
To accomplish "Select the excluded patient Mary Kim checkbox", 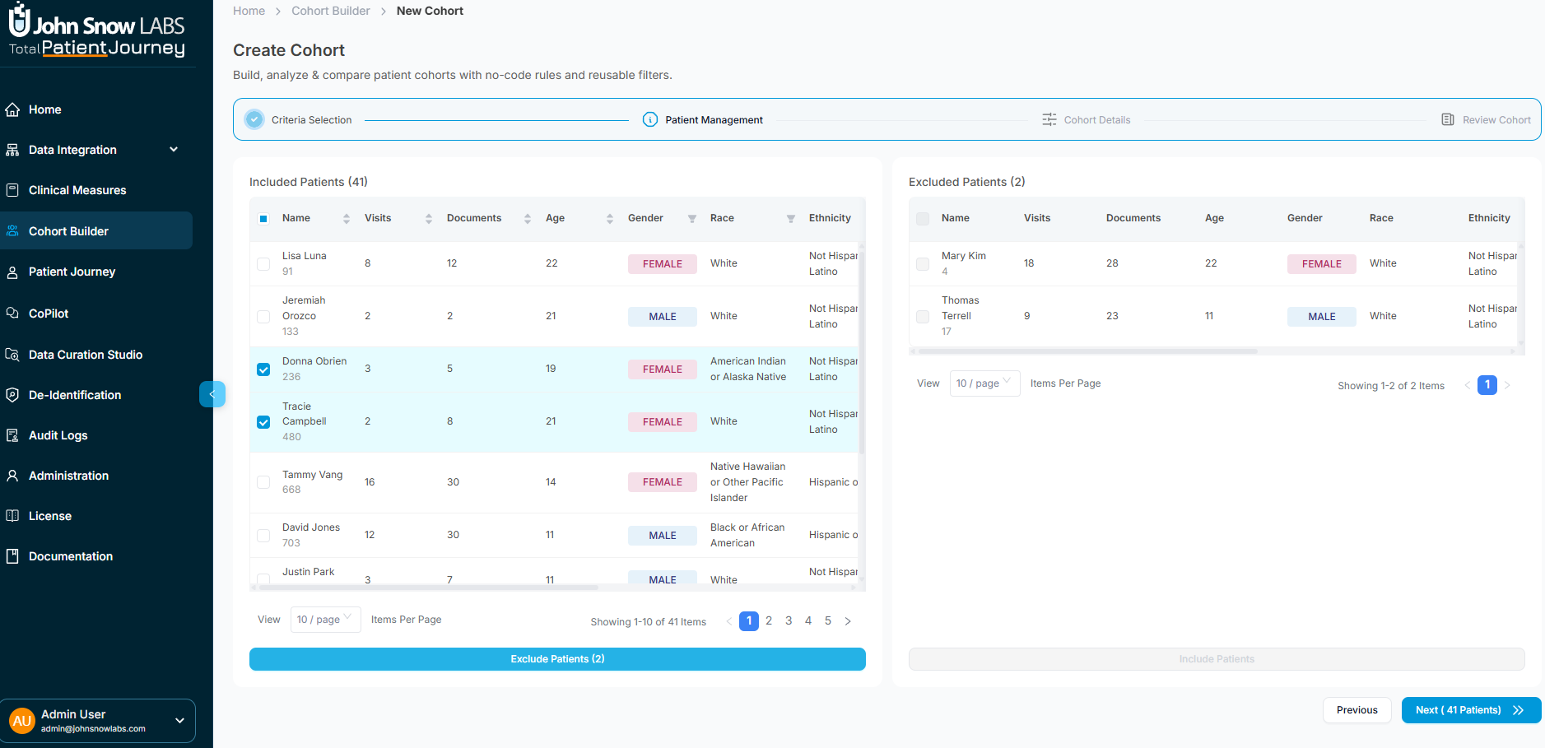I will point(923,264).
